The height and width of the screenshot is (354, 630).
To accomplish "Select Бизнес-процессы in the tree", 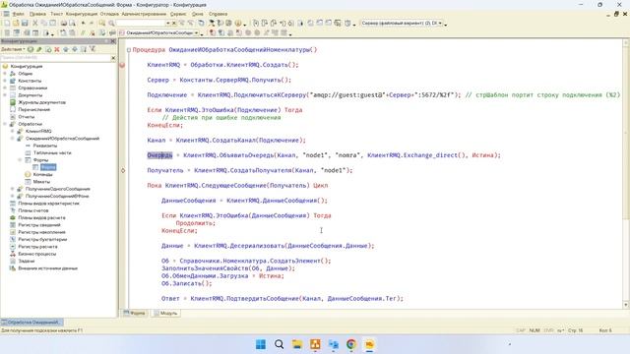I will tap(37, 254).
